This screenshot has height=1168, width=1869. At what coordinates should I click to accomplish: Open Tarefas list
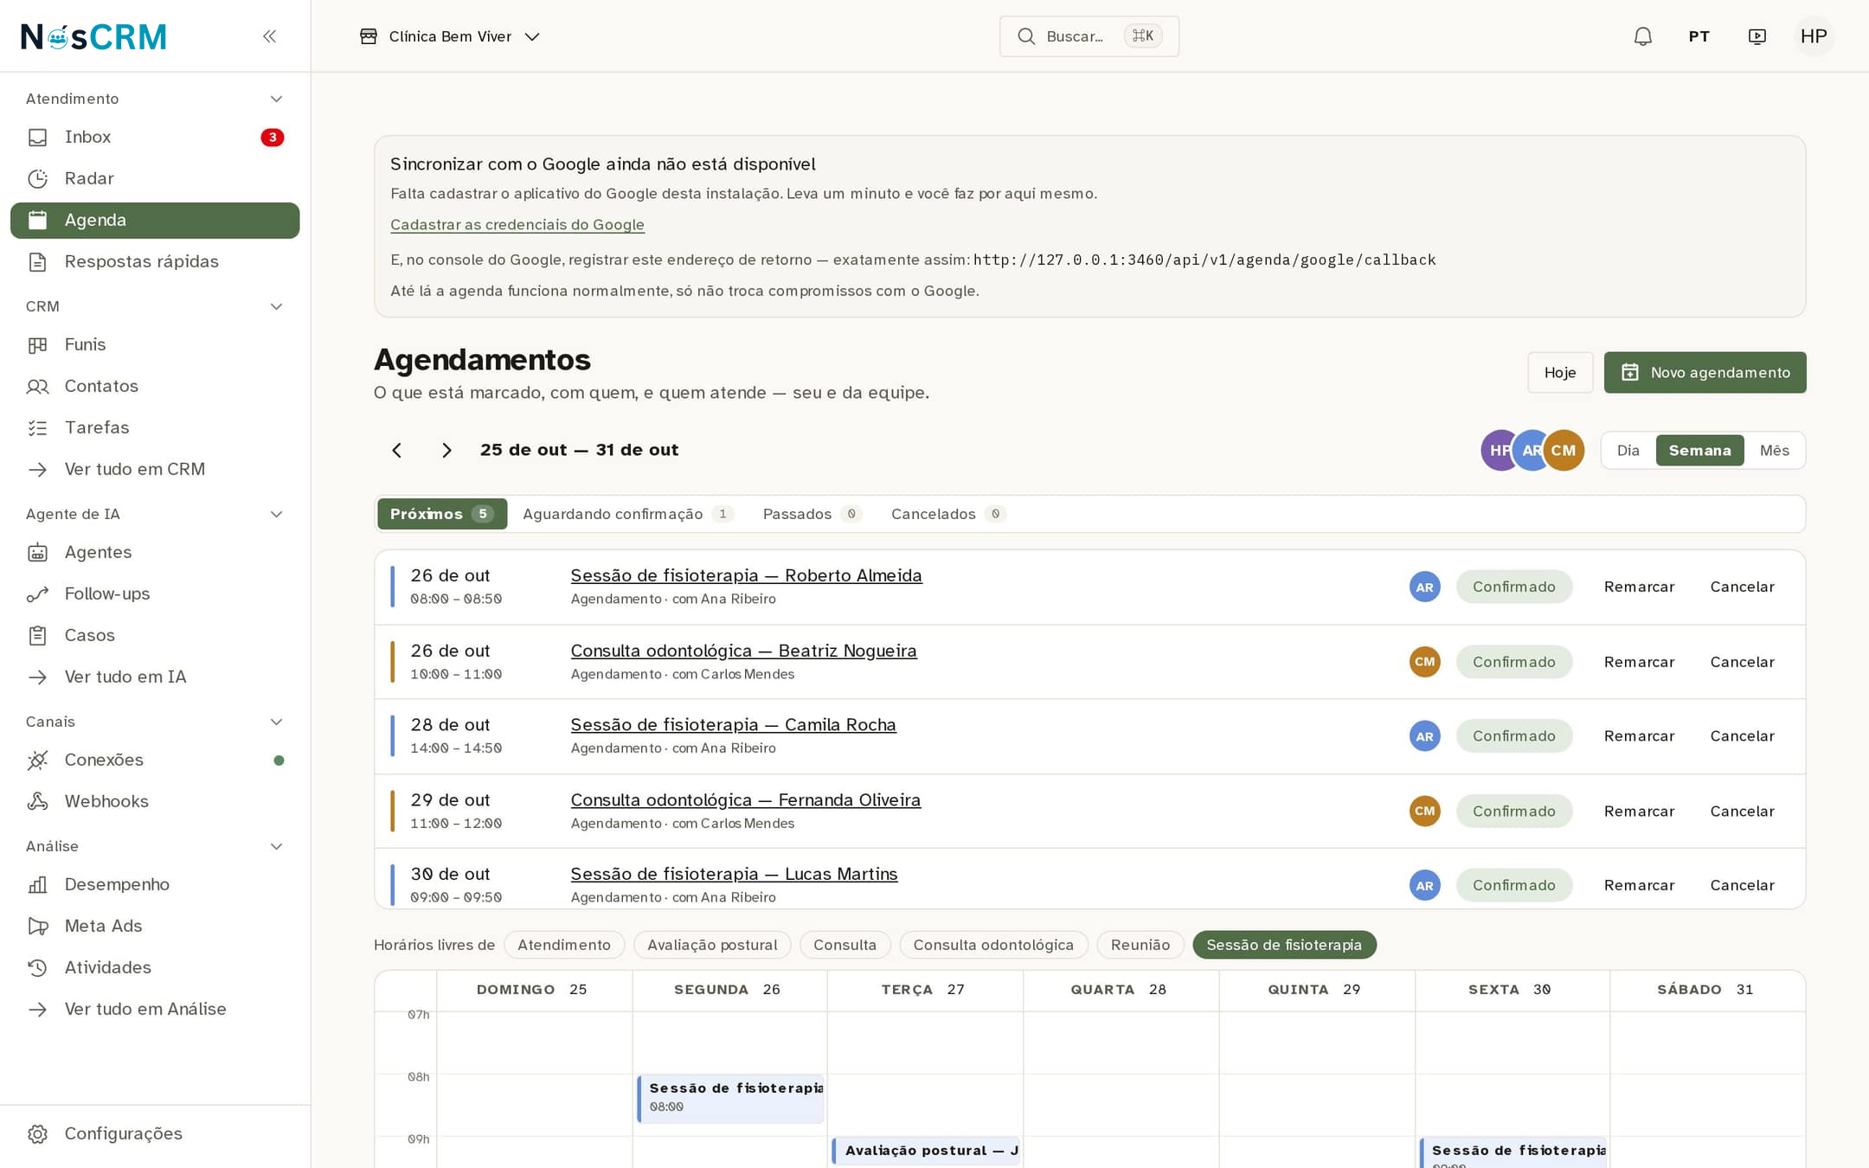pyautogui.click(x=155, y=427)
